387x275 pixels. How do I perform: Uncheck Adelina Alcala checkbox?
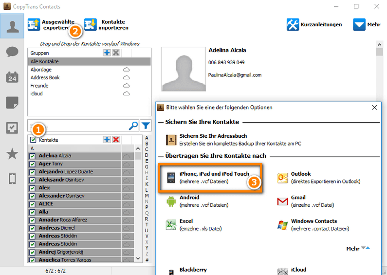tap(32, 156)
